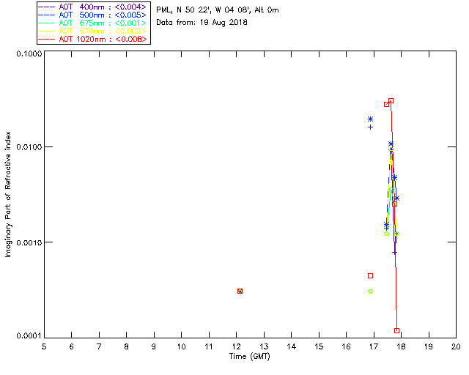Select the data marker at time 12
Viewport: 469px width, 375px height.
[240, 291]
